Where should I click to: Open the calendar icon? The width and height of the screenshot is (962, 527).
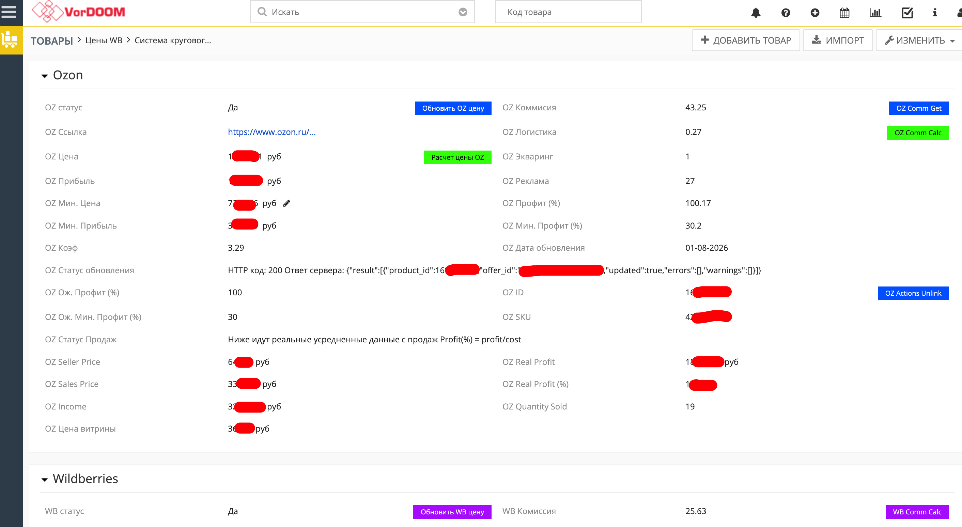844,13
